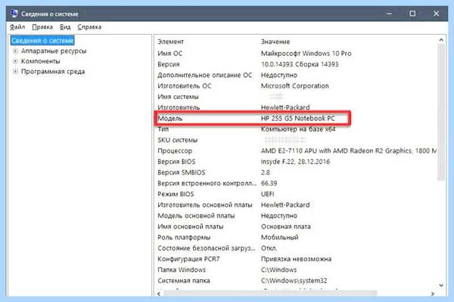Image resolution: width=454 pixels, height=302 pixels.
Task: Click the SMBIOS value 2.8
Action: (266, 173)
